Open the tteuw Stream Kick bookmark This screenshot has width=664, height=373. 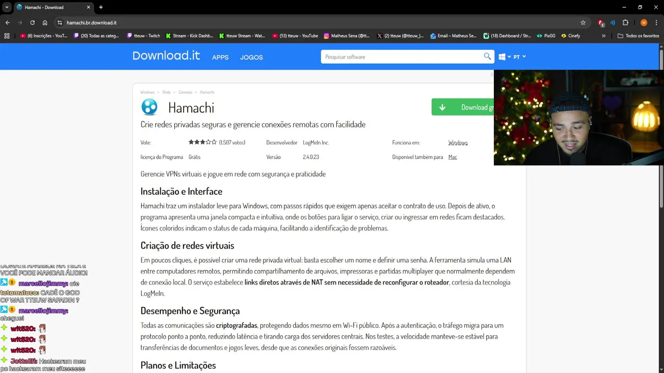click(242, 36)
